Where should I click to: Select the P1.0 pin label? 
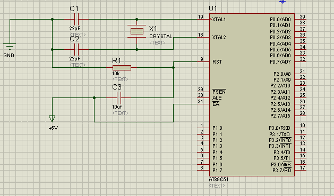click(217, 128)
